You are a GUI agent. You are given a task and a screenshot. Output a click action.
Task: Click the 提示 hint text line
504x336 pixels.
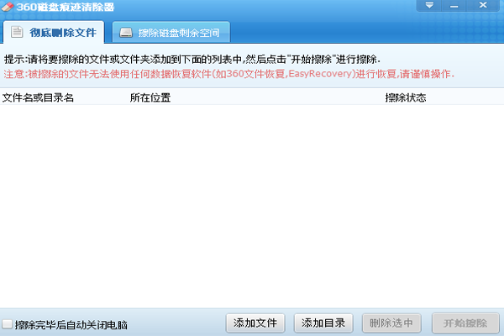(192, 60)
